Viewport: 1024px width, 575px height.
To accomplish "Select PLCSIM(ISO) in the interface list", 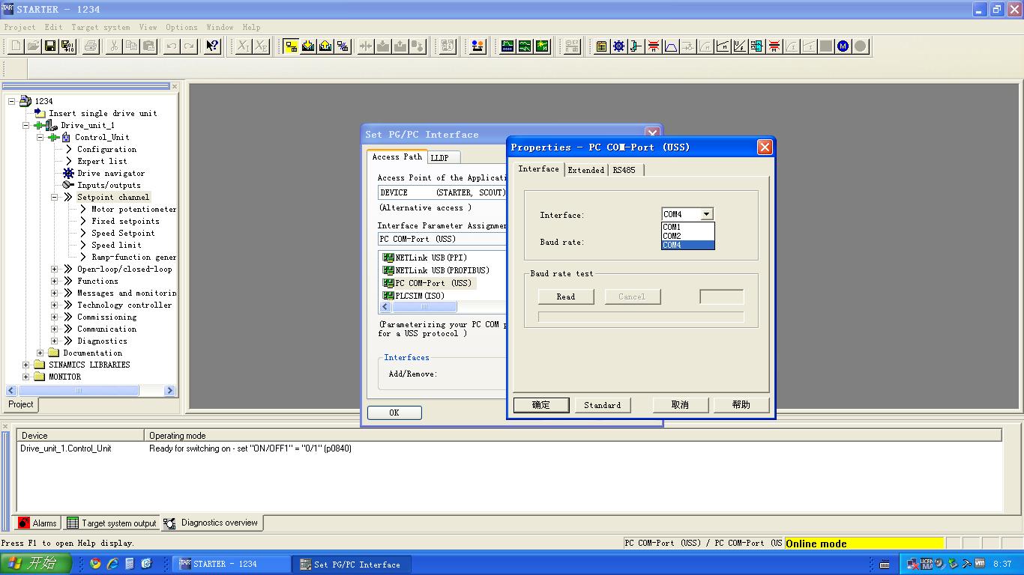I will coord(420,296).
